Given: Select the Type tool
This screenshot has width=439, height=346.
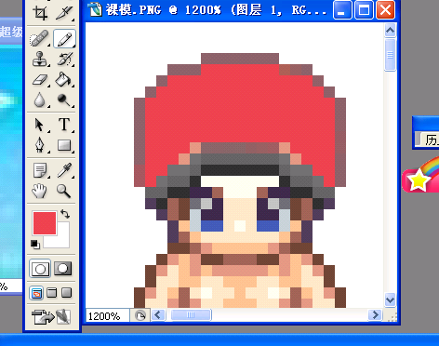Looking at the screenshot, I should [64, 125].
